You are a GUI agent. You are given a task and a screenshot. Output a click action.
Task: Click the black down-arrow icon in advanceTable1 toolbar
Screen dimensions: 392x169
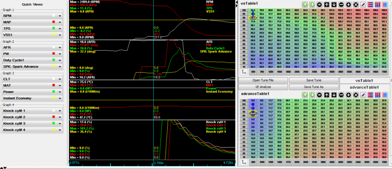pos(334,95)
